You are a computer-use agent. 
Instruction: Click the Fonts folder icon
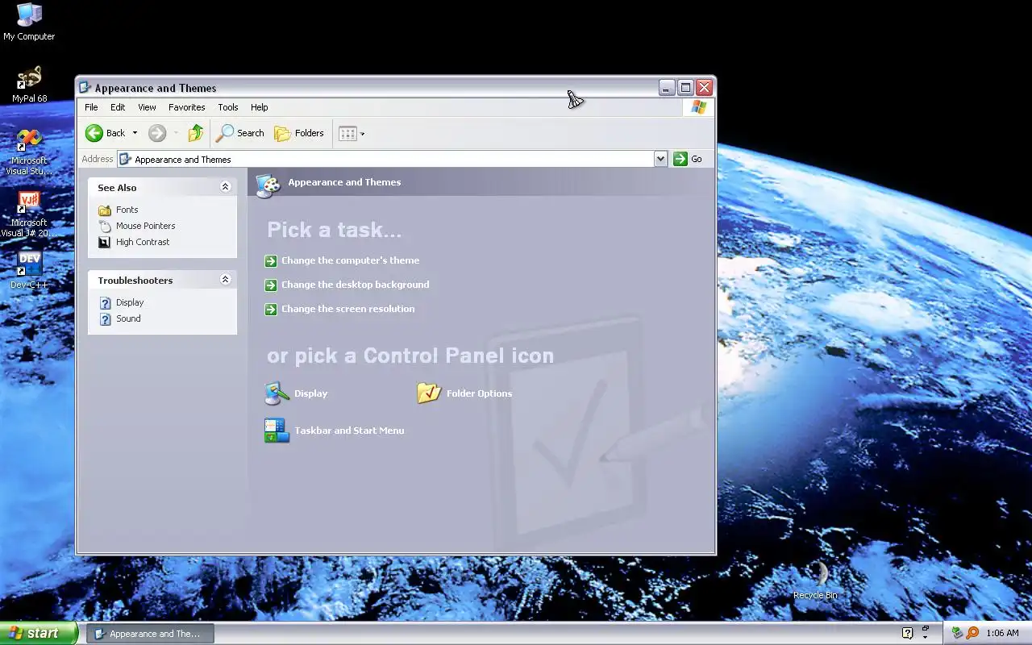click(x=105, y=210)
